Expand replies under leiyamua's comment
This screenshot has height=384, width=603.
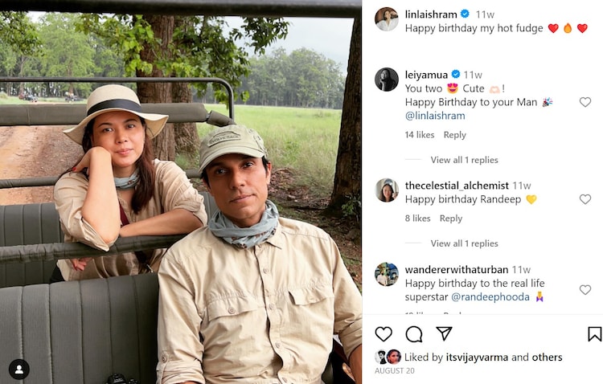pos(464,160)
